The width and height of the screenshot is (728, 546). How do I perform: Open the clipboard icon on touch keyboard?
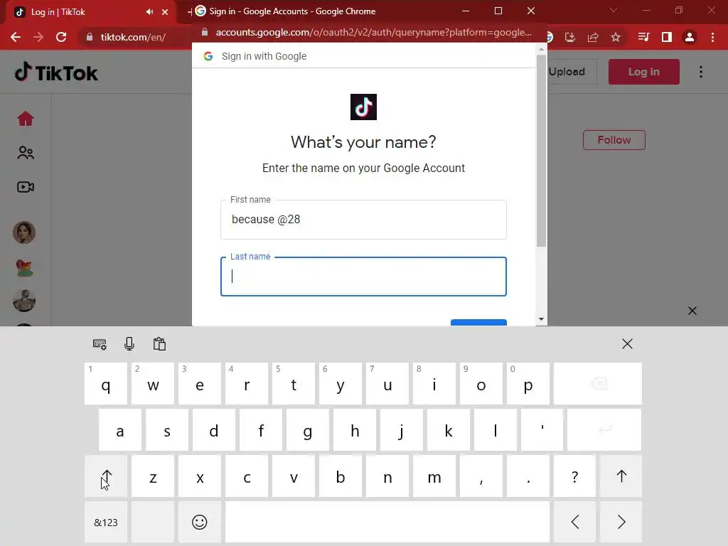coord(160,344)
